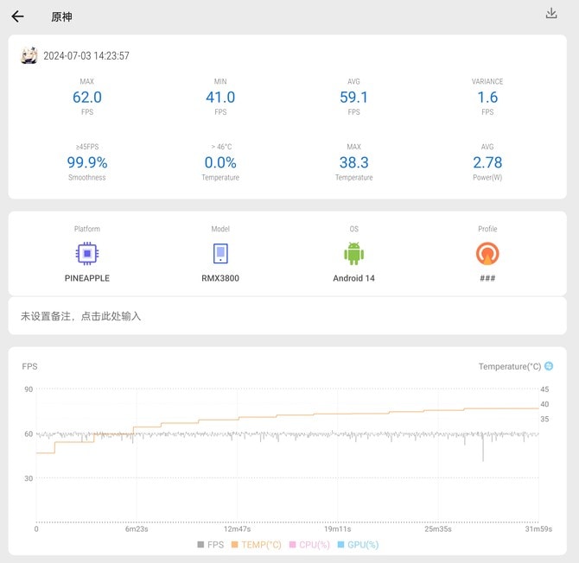
Task: Click the PINEAPPLE platform chip icon
Action: pos(86,253)
